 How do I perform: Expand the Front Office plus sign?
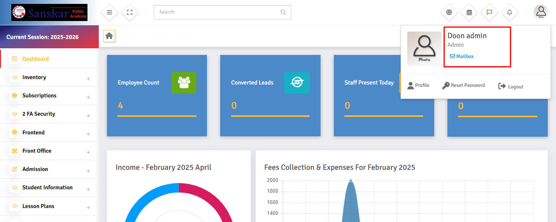pos(88,152)
